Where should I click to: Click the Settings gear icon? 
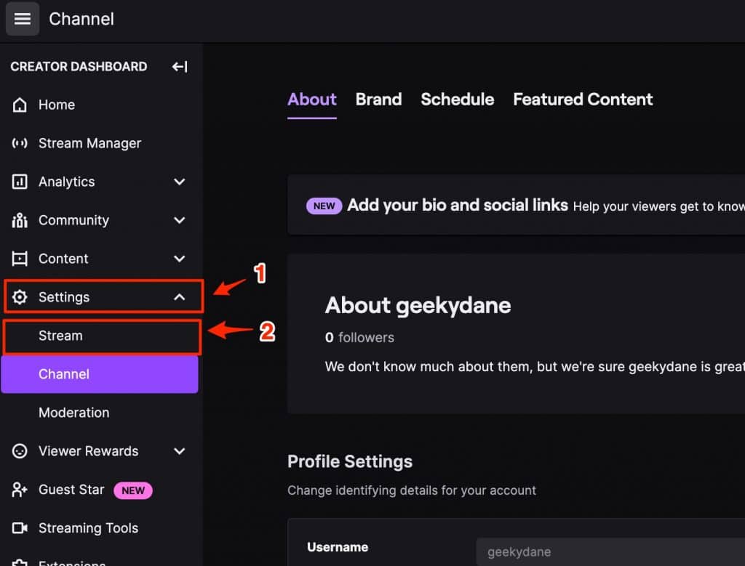tap(20, 297)
